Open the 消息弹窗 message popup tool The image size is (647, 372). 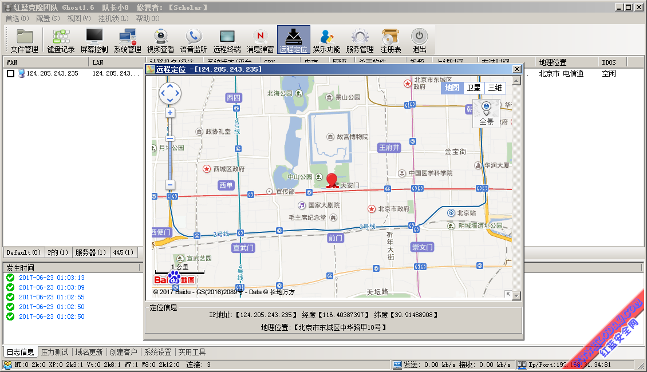[260, 41]
